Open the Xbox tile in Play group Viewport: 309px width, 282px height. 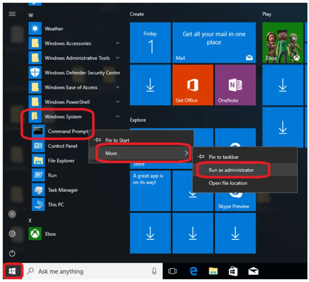click(x=283, y=42)
